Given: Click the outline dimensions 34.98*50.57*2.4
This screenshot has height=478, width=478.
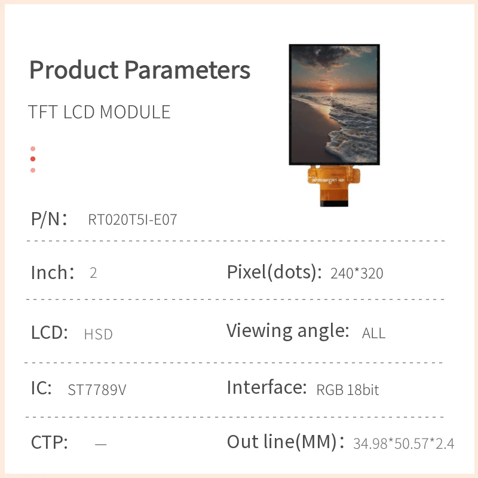Looking at the screenshot, I should [404, 444].
